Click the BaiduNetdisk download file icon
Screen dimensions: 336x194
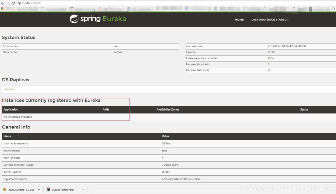tap(4, 189)
